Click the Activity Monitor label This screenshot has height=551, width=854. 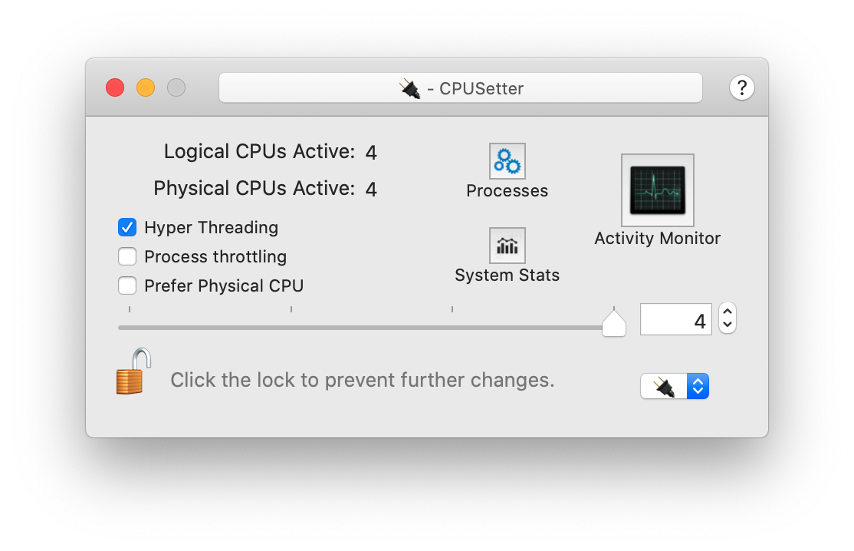[658, 238]
